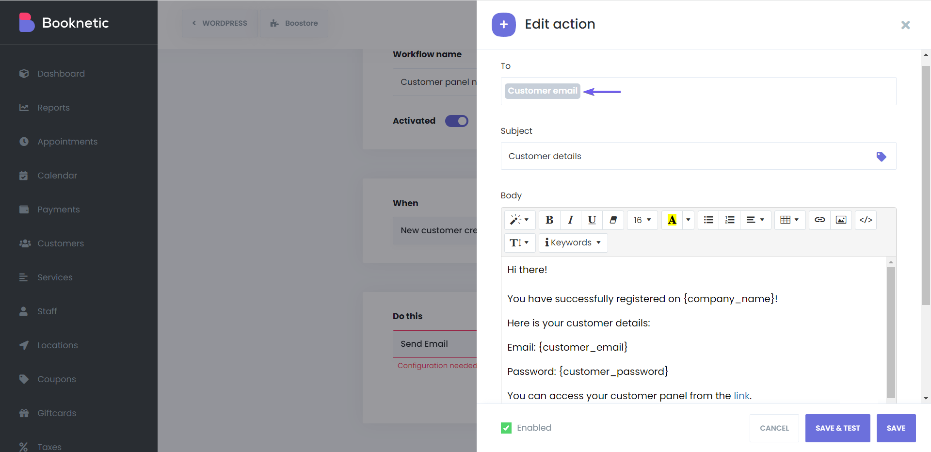Open the Appointments section in the sidebar
931x452 pixels.
[67, 141]
